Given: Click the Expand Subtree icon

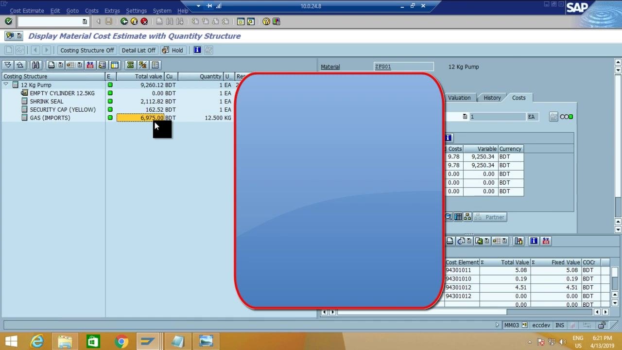Looking at the screenshot, I should click(8, 65).
